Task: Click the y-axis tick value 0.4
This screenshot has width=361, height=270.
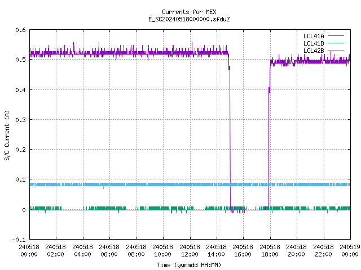Action: pos(20,90)
